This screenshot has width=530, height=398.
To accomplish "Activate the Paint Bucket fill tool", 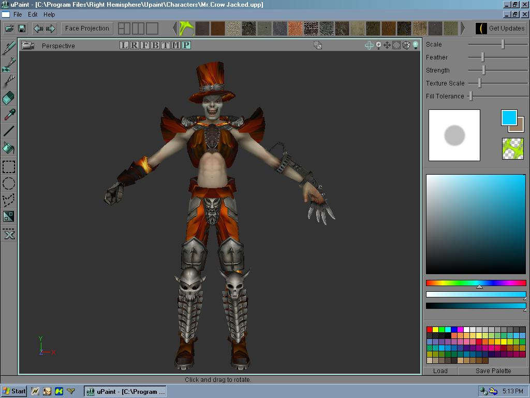I will click(8, 149).
